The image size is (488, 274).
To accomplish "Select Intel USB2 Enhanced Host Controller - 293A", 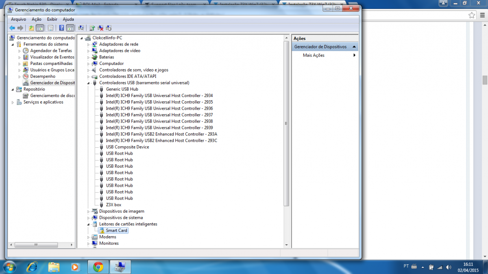I will tap(161, 134).
